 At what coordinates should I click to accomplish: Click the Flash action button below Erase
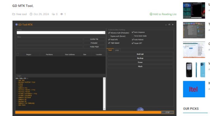click(x=140, y=67)
